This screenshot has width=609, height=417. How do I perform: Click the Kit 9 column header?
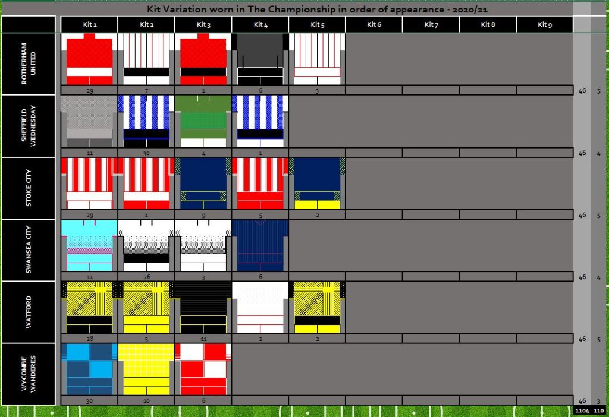[x=545, y=24]
